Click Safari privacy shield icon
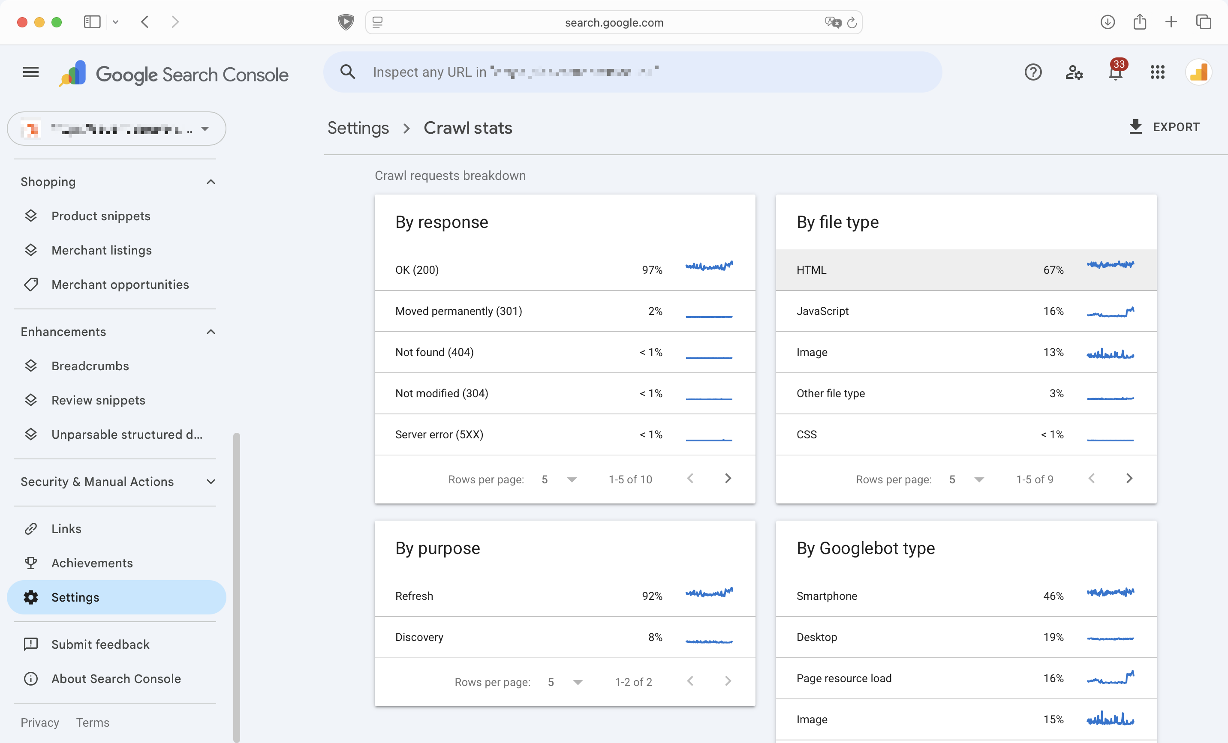 tap(346, 22)
